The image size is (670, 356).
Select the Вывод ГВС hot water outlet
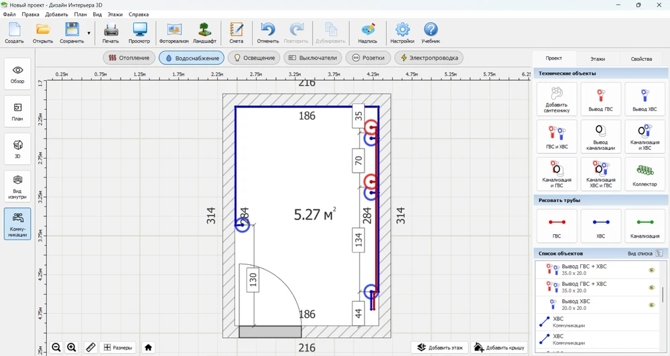(x=600, y=99)
